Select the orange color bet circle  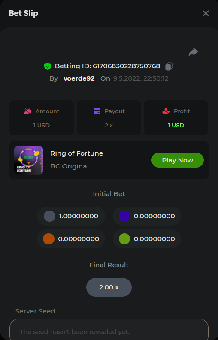click(x=48, y=239)
